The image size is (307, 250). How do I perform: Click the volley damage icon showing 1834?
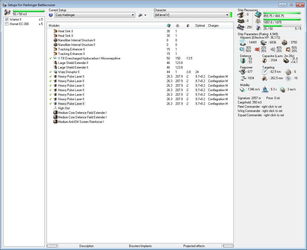243,78
